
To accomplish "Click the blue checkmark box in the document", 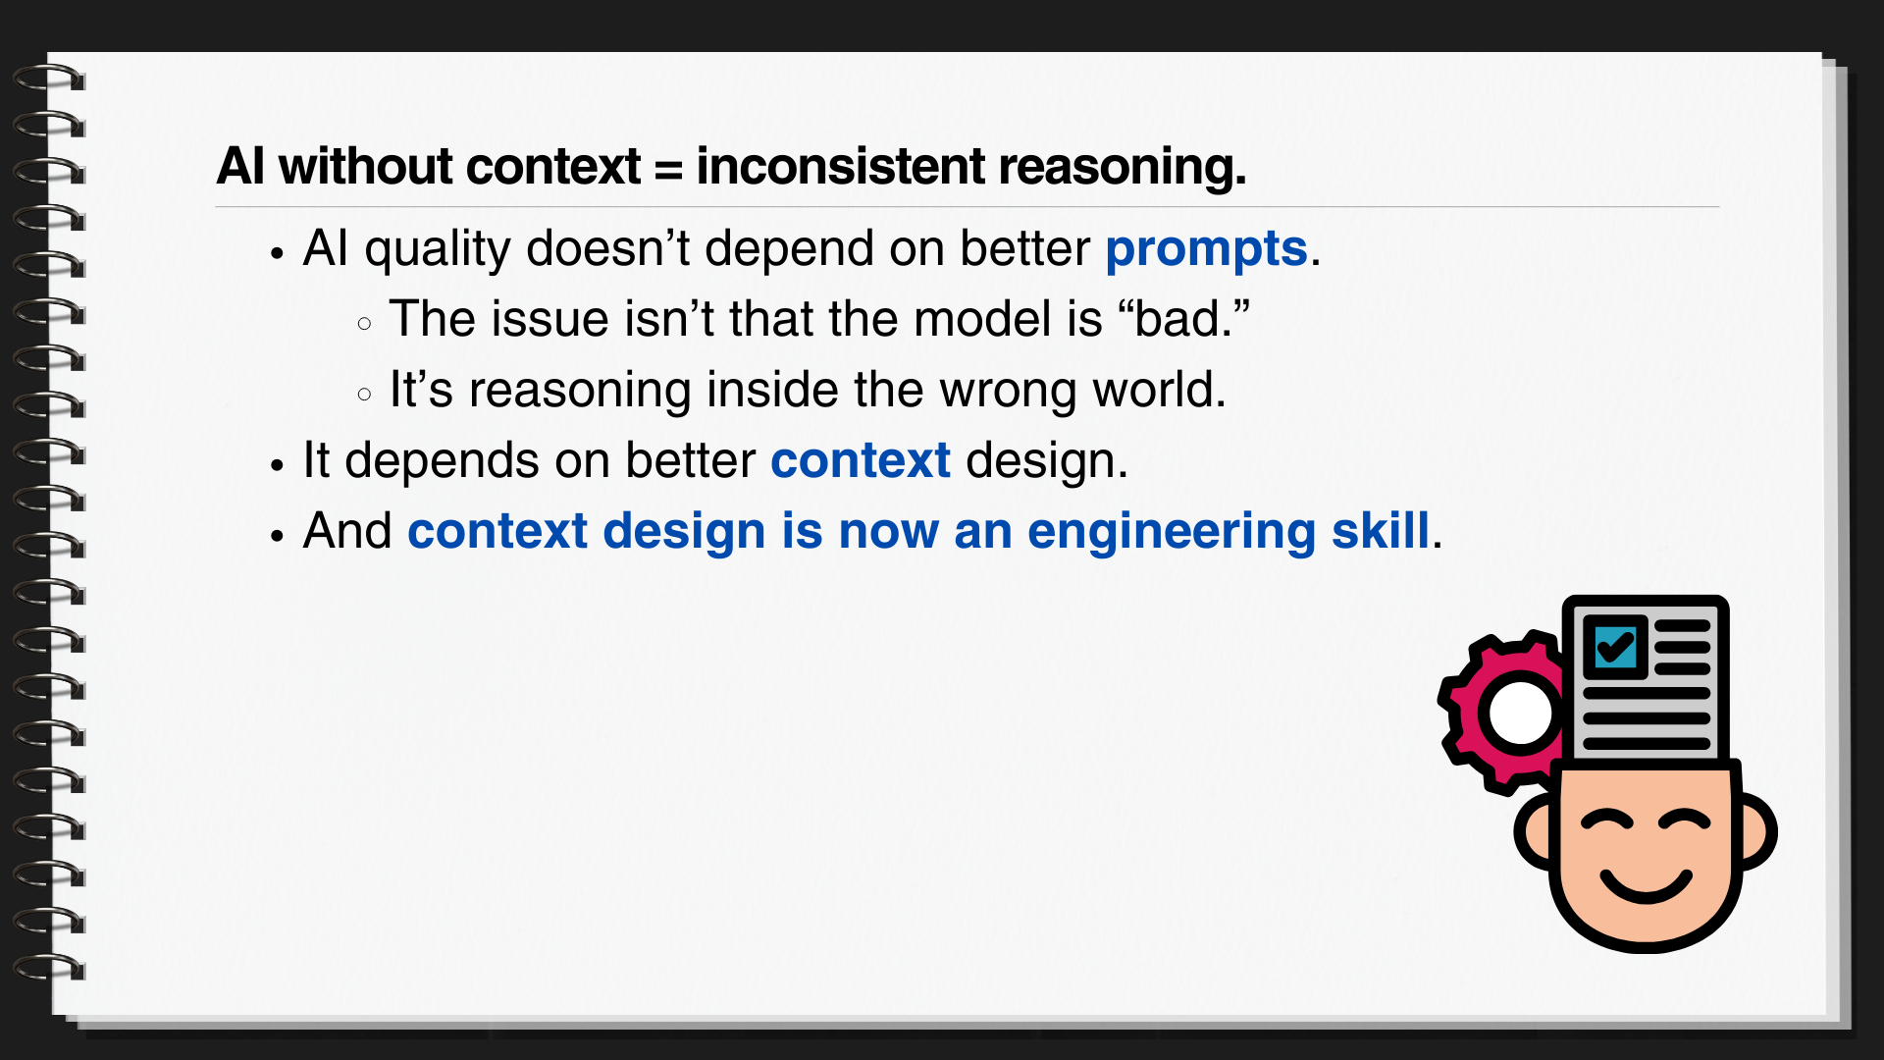I will [x=1615, y=647].
